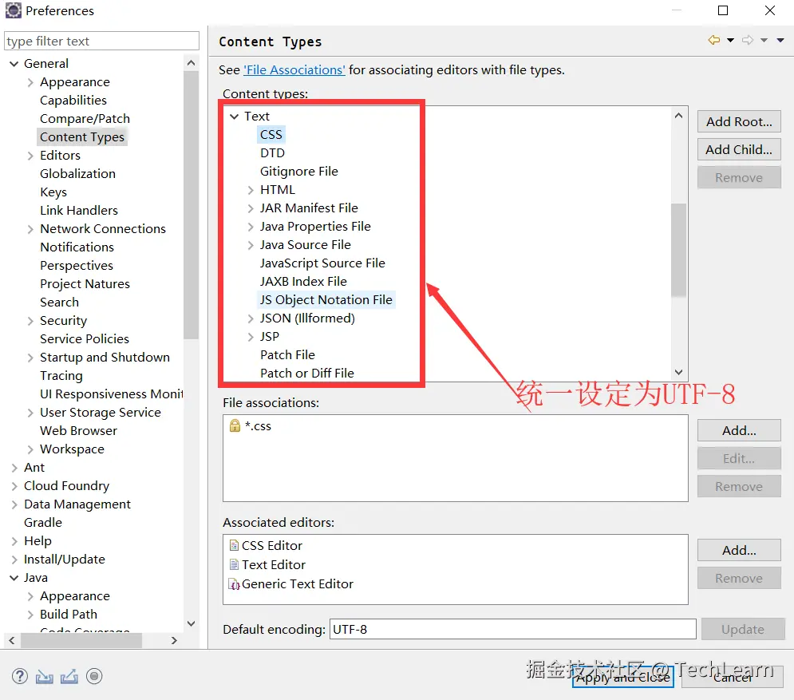
Task: Expand the JSP content type
Action: pos(251,337)
